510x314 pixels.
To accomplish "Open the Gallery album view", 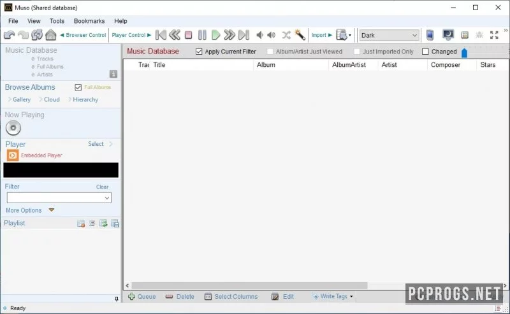I will tap(22, 99).
